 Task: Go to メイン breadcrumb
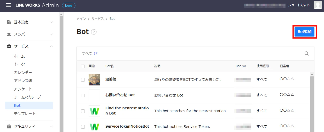[81, 19]
